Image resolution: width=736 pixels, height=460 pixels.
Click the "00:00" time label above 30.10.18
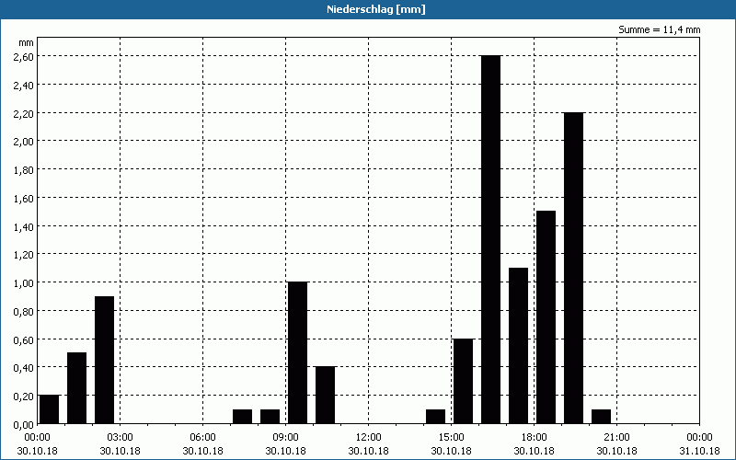(37, 438)
